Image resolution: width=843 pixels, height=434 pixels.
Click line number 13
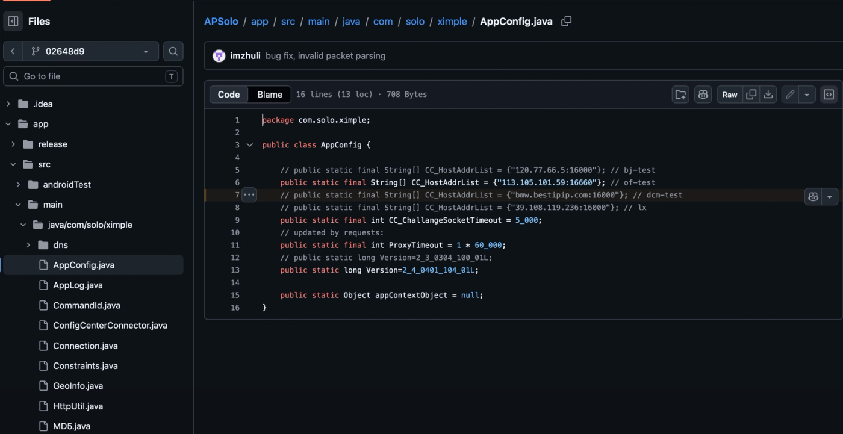235,270
